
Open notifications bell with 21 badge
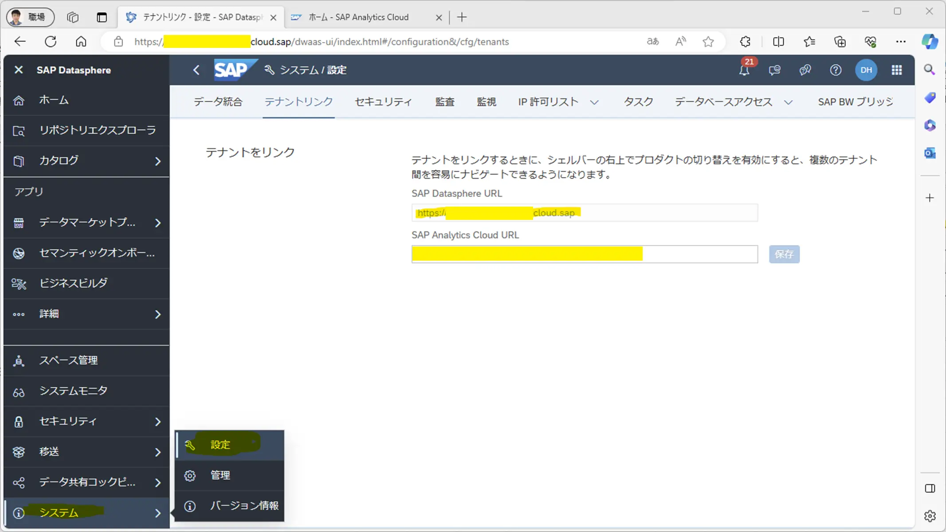coord(745,70)
